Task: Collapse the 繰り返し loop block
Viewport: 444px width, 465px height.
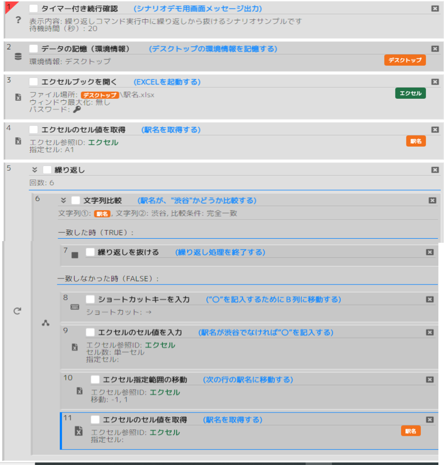Action: click(x=35, y=170)
